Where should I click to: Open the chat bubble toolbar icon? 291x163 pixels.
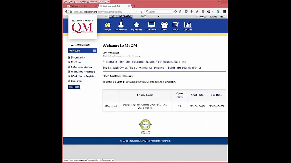203,11
